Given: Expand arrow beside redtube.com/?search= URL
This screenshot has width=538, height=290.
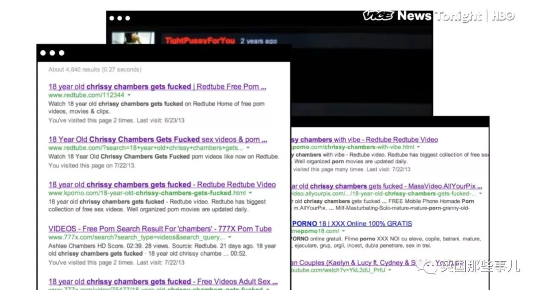Looking at the screenshot, I should pos(248,148).
